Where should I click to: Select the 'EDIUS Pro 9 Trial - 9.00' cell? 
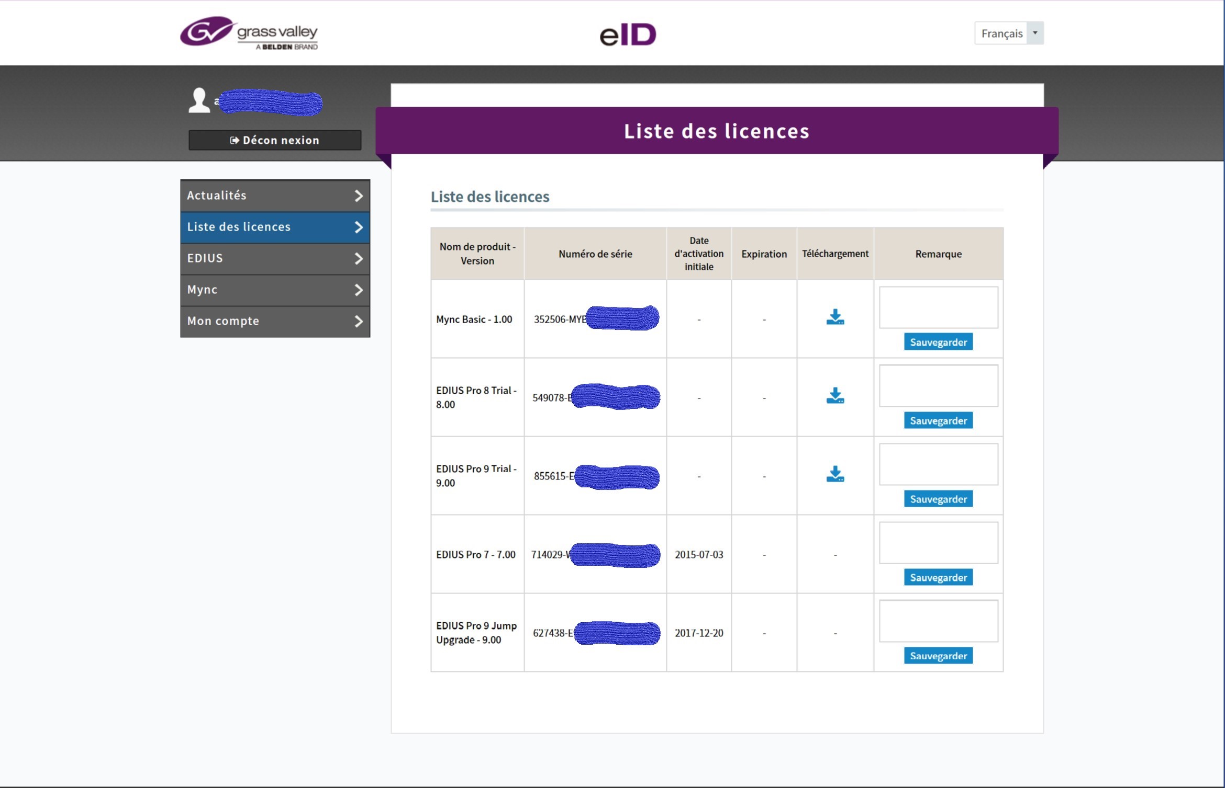(476, 476)
